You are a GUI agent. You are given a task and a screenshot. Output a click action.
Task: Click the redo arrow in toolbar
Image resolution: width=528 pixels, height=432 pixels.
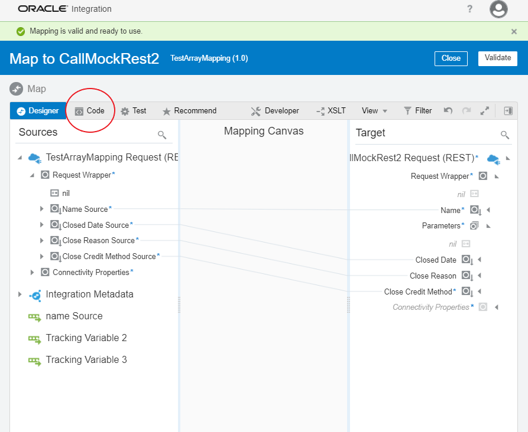click(x=467, y=111)
